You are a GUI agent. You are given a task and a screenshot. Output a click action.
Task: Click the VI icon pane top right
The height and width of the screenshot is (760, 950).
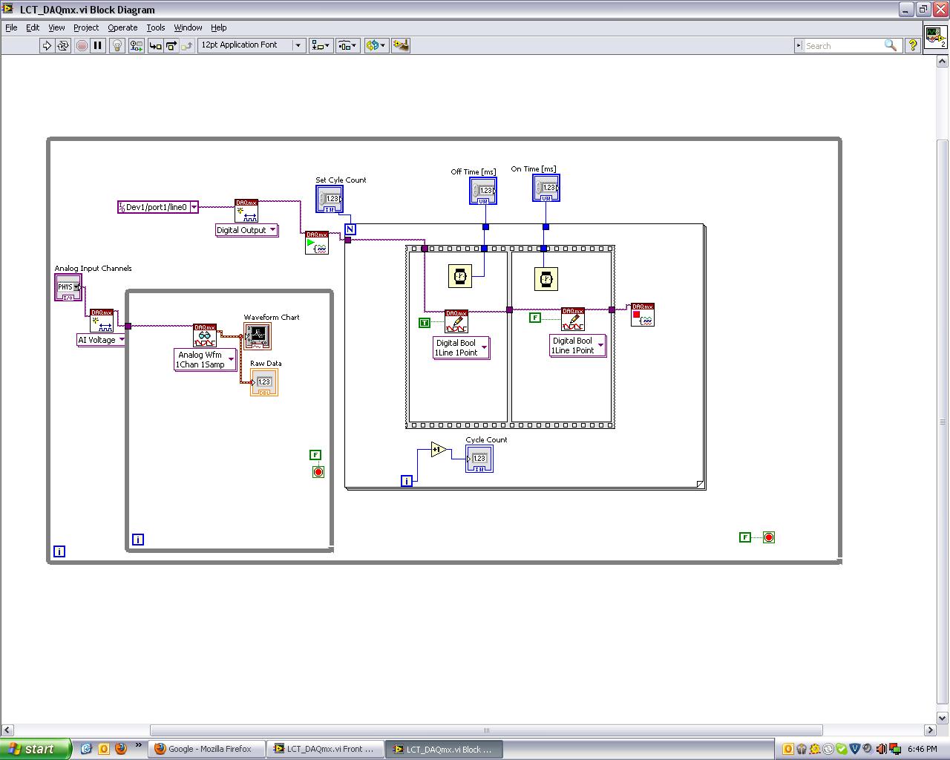935,36
